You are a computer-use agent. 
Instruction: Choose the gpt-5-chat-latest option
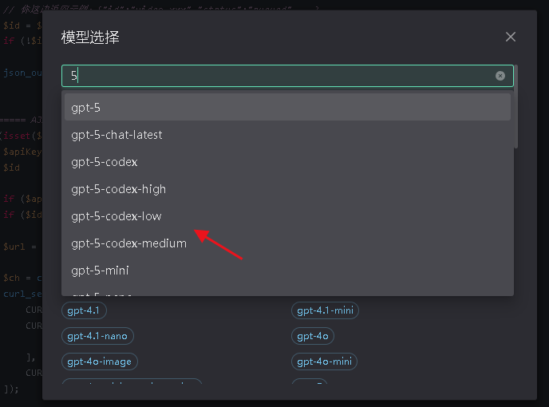287,135
